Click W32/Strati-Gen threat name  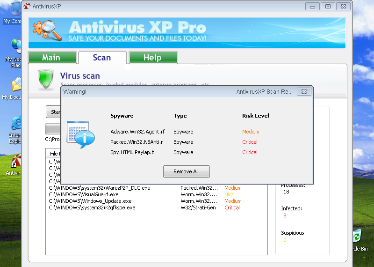[x=198, y=208]
